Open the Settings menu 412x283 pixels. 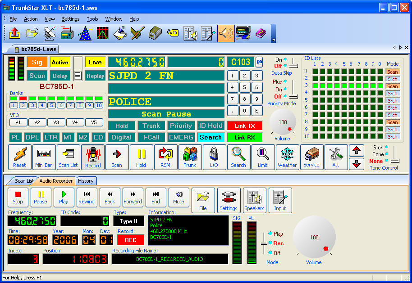71,19
